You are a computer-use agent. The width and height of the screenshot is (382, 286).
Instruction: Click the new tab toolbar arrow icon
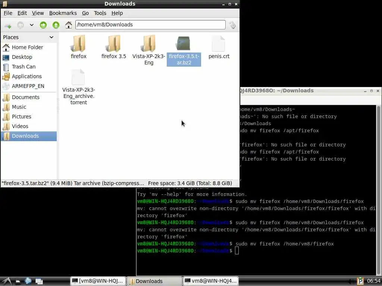tap(8, 25)
